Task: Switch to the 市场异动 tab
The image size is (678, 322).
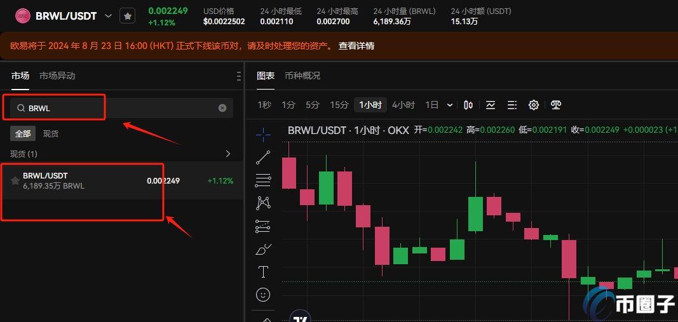Action: click(x=58, y=76)
